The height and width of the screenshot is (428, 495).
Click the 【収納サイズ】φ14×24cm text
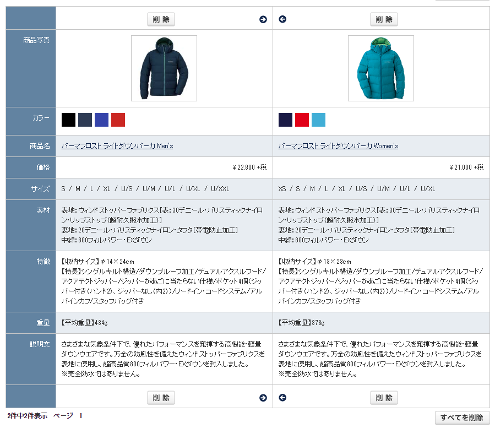point(98,262)
